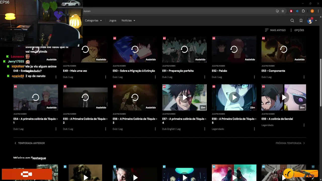Open Crunchyroll search

pos(292,21)
